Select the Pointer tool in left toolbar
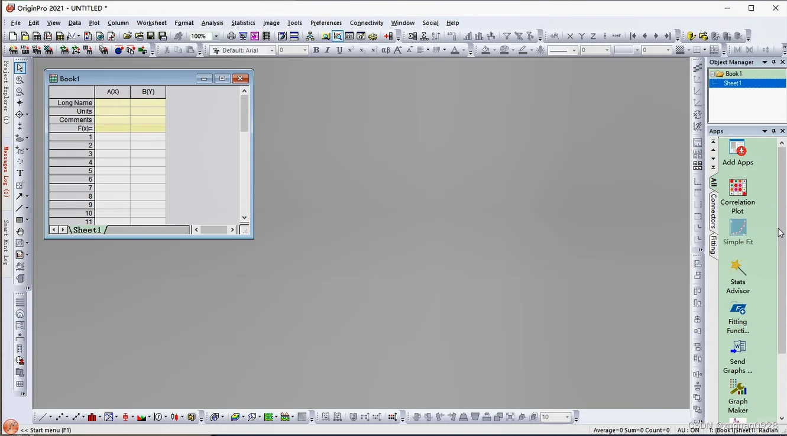This screenshot has width=787, height=436. click(x=20, y=68)
